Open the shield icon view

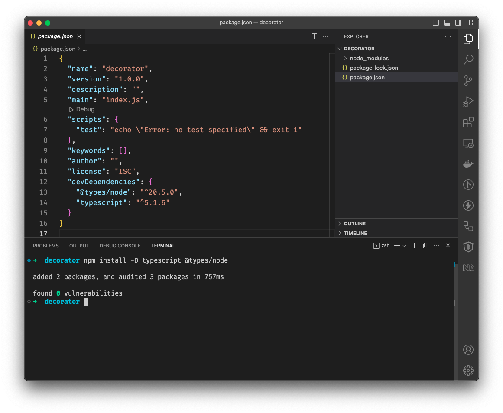pyautogui.click(x=468, y=247)
